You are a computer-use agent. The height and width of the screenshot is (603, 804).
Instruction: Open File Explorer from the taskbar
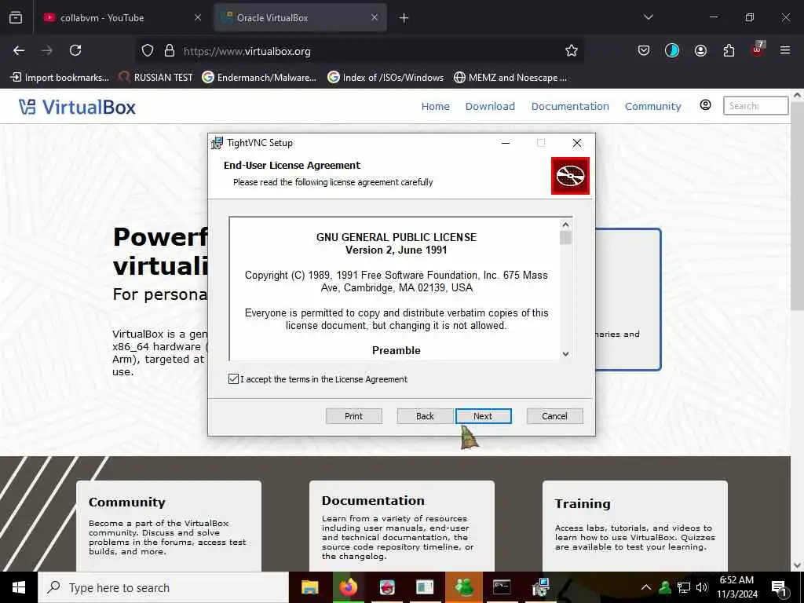(x=309, y=587)
